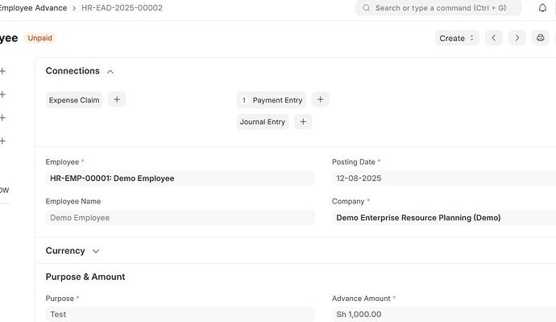Go to previous document arrow
This screenshot has width=556, height=322.
[494, 38]
